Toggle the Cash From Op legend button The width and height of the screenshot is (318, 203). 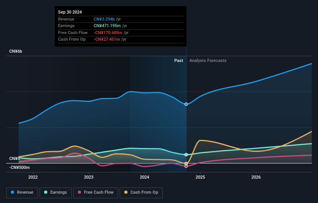[x=141, y=193]
